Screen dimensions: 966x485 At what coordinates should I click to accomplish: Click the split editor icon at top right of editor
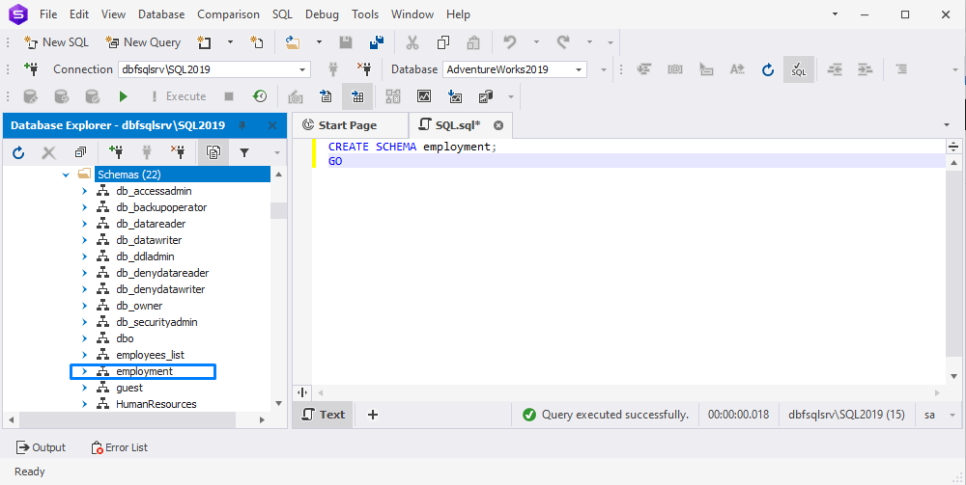tap(953, 147)
